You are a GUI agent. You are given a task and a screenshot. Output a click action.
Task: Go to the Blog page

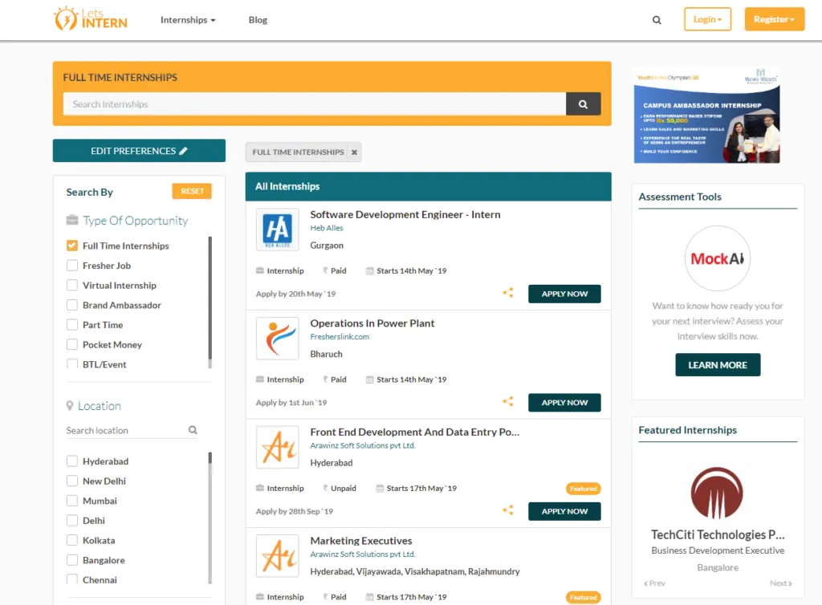258,20
